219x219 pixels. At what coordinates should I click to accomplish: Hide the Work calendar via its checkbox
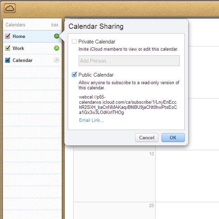tap(8, 48)
